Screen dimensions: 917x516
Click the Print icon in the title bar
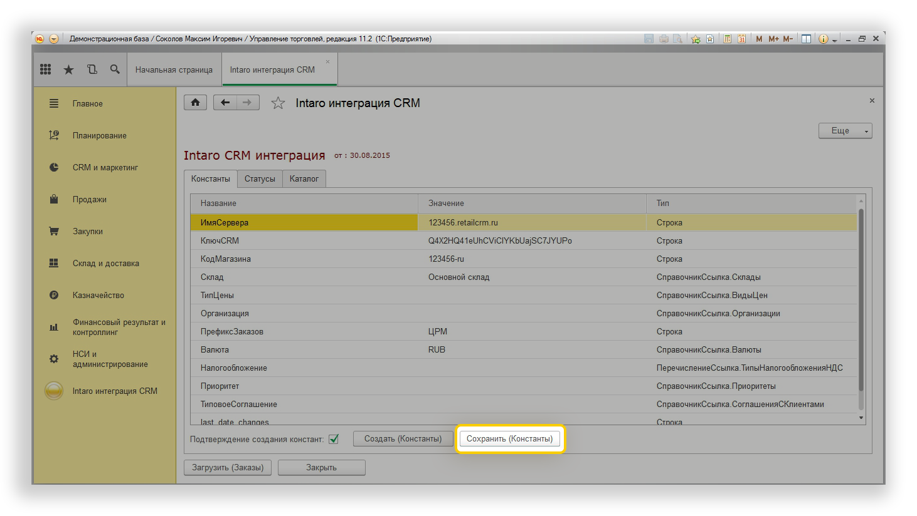tap(664, 39)
